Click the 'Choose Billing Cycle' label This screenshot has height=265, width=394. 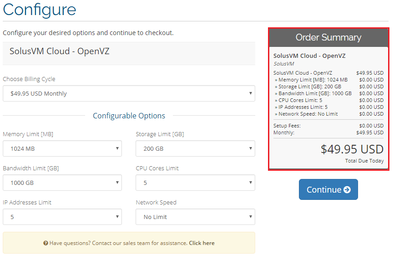(x=29, y=79)
